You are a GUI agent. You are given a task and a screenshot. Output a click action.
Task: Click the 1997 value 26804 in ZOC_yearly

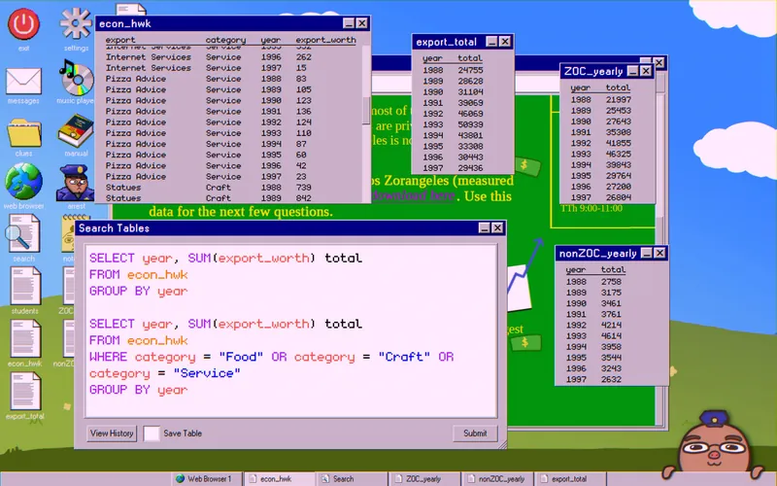pyautogui.click(x=619, y=197)
